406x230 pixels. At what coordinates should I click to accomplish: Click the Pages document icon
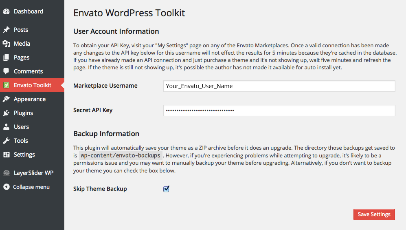6,57
